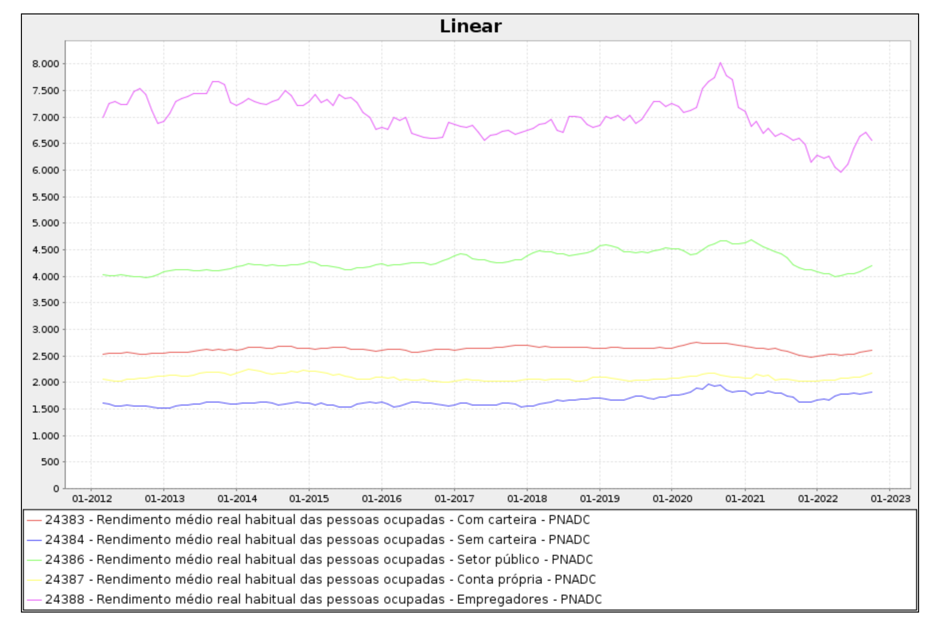The image size is (940, 622).
Task: Select legend entry 24387 Conta própria
Action: [320, 579]
